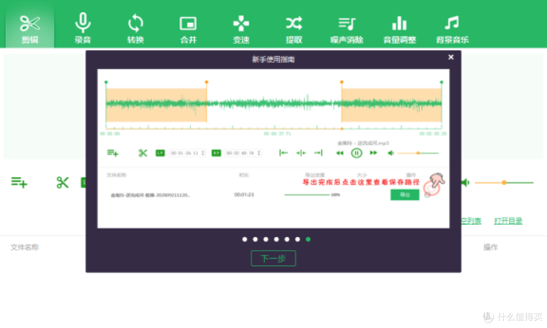
Task: Click the 操作 column header
Action: click(x=490, y=247)
